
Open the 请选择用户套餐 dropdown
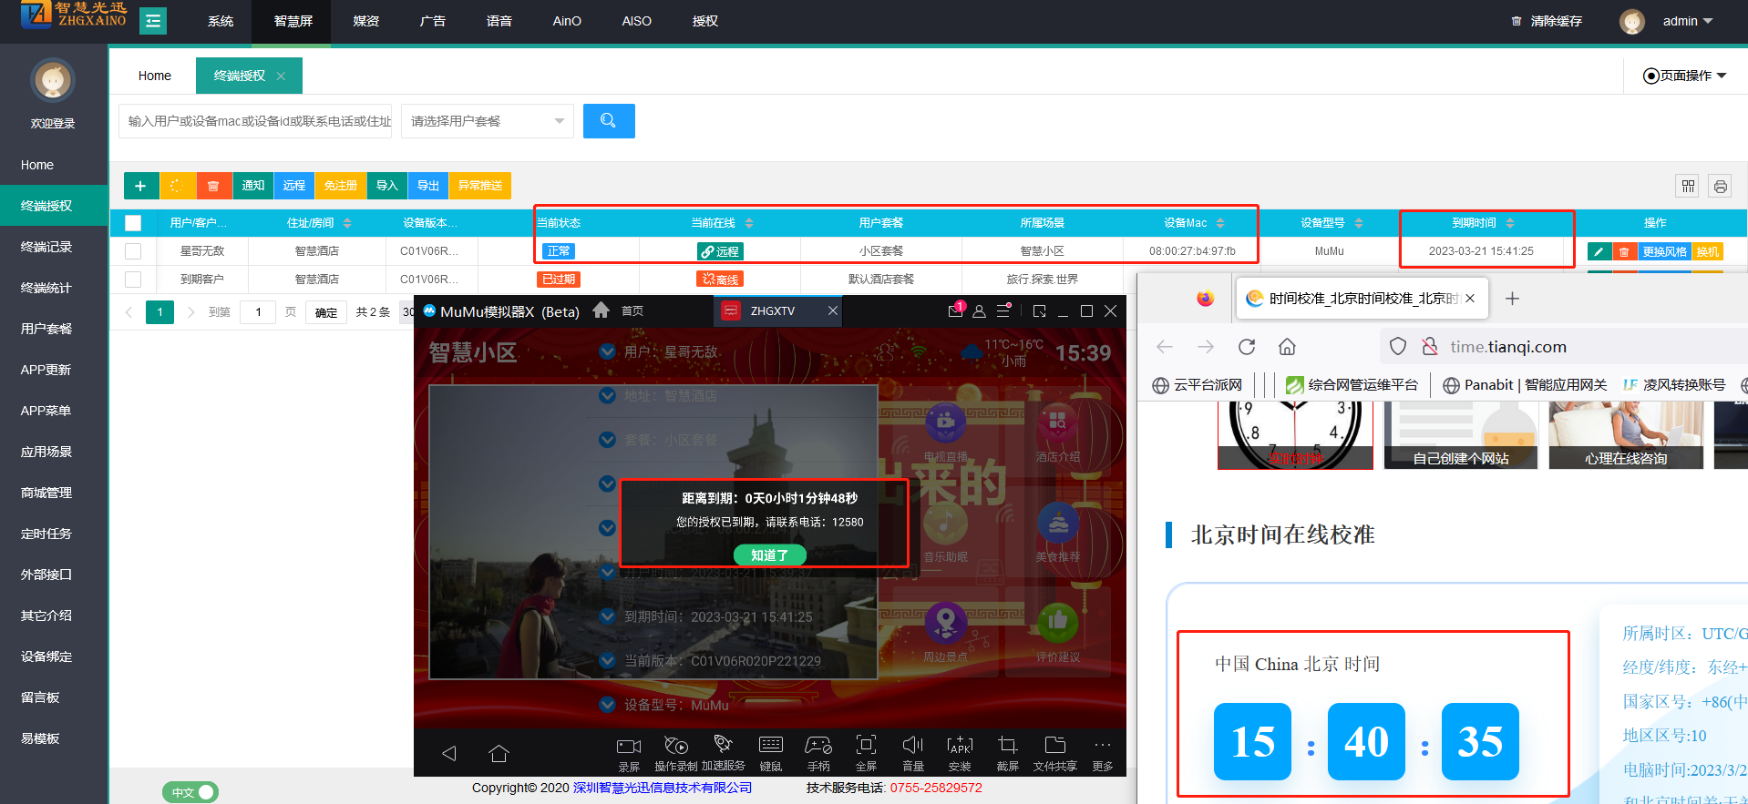click(x=487, y=121)
